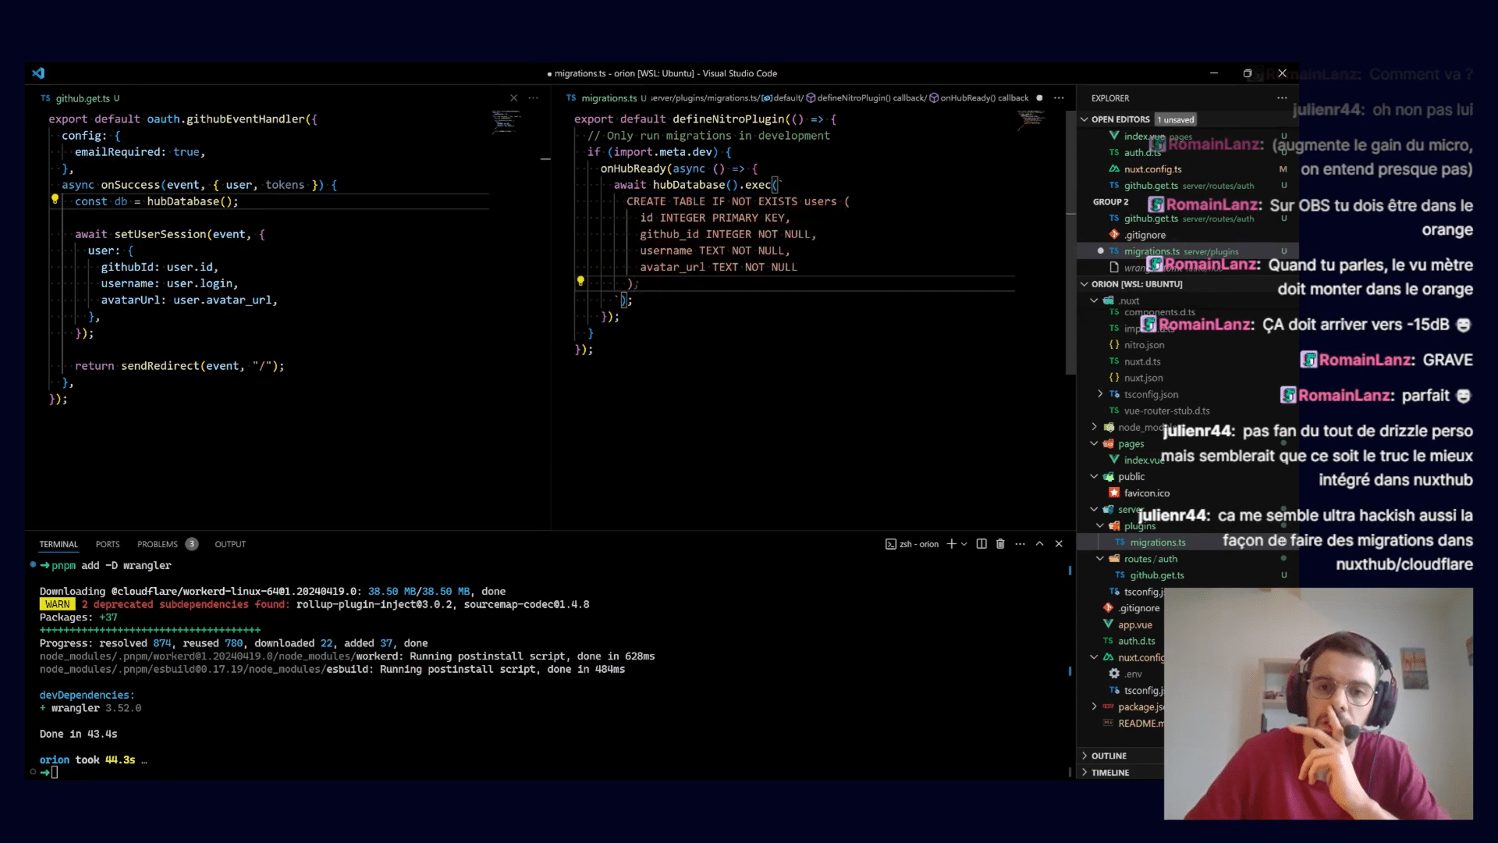1498x843 pixels.
Task: Open more actions for migrations.ts editor group
Action: pos(1059,98)
